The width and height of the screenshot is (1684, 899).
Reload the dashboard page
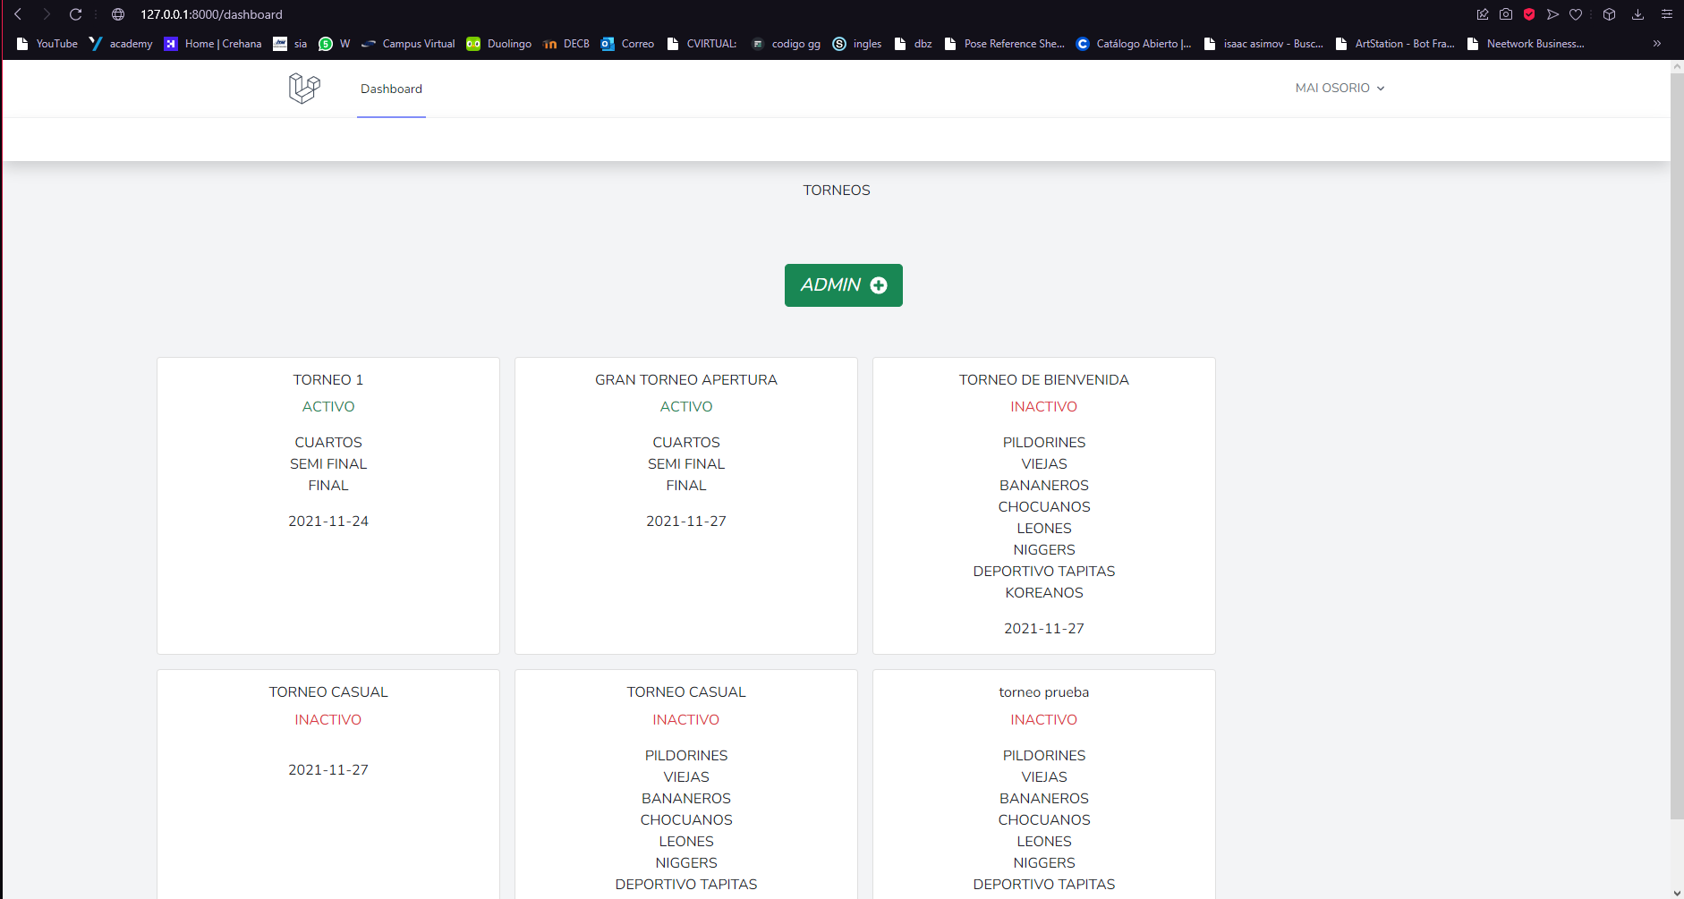pos(75,14)
